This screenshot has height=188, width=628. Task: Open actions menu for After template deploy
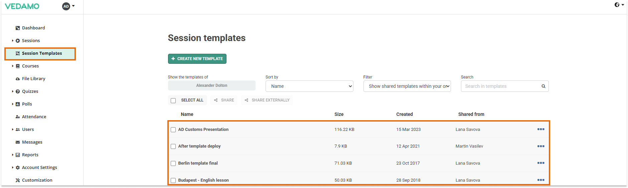[541, 146]
